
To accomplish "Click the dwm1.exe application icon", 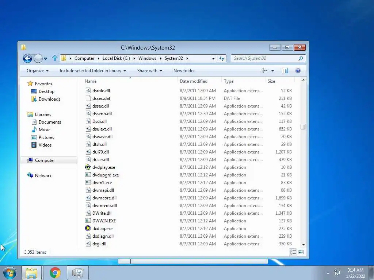I will (x=88, y=182).
